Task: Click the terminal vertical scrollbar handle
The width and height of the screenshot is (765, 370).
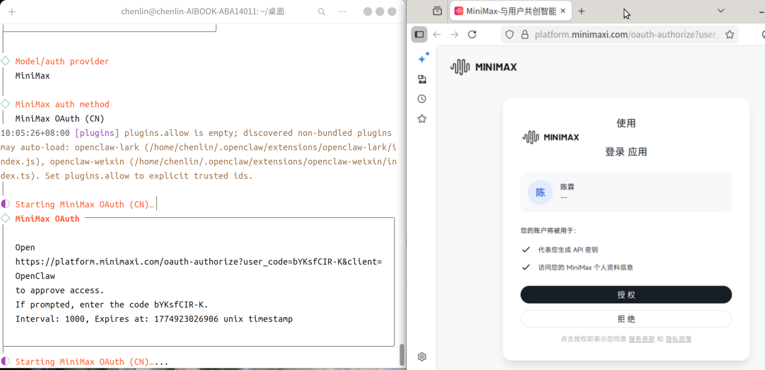Action: 402,355
